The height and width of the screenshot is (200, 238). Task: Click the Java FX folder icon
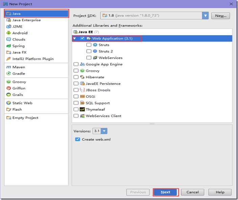pyautogui.click(x=9, y=52)
